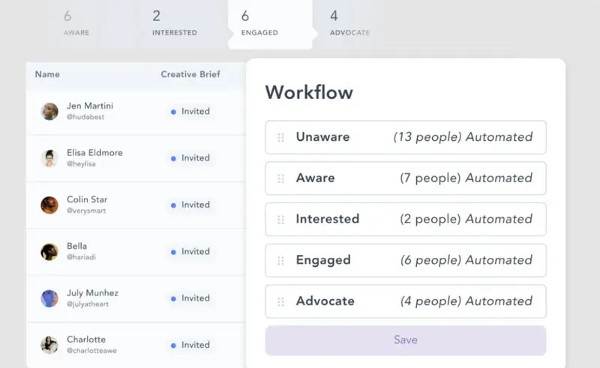Select the Engaged tab
Image resolution: width=600 pixels, height=368 pixels.
click(259, 23)
